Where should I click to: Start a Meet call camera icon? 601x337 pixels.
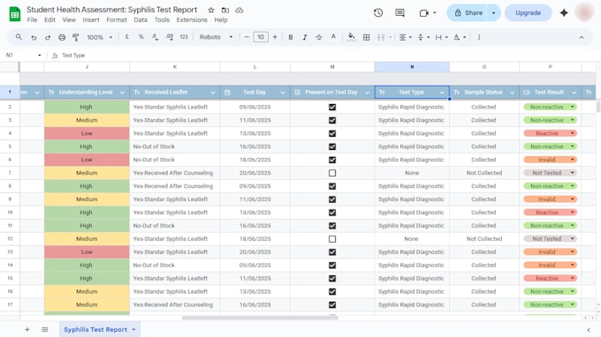424,13
